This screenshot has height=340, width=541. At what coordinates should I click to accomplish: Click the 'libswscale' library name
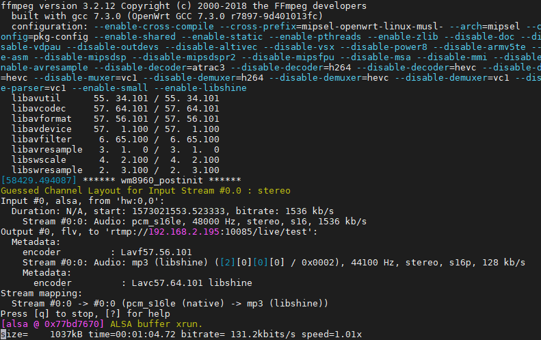coord(38,160)
